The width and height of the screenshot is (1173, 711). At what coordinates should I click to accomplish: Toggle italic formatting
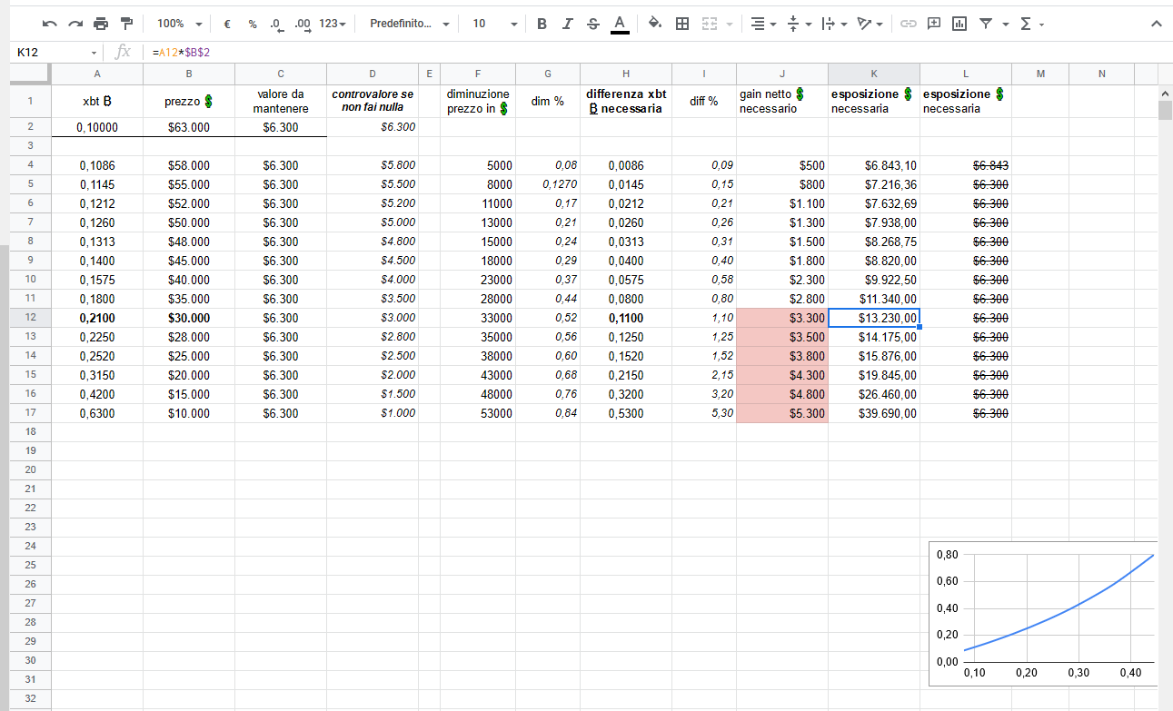pyautogui.click(x=568, y=24)
